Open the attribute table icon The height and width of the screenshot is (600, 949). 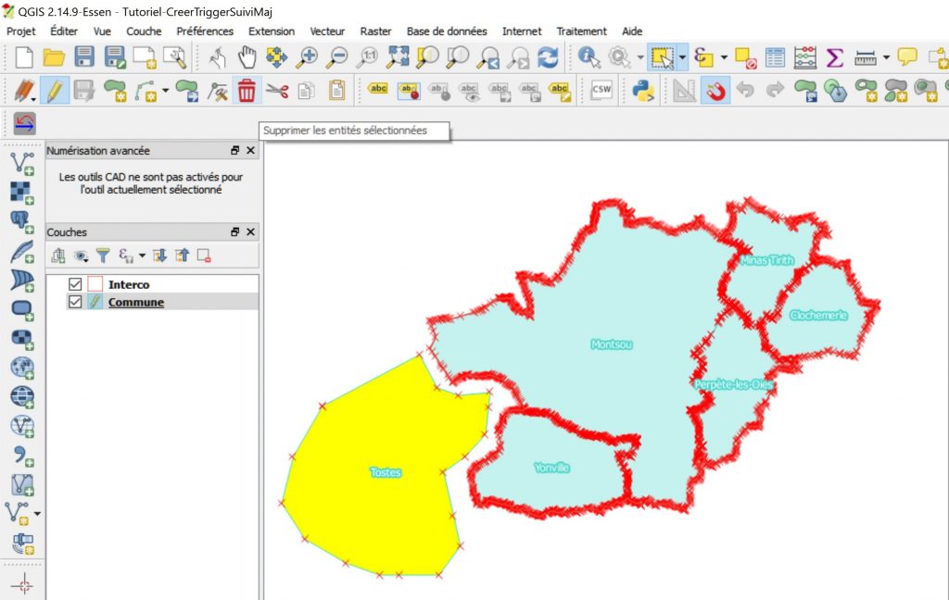pos(775,59)
